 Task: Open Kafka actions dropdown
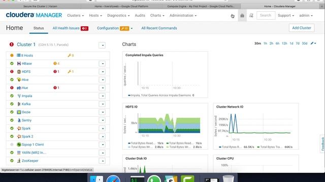point(103,104)
